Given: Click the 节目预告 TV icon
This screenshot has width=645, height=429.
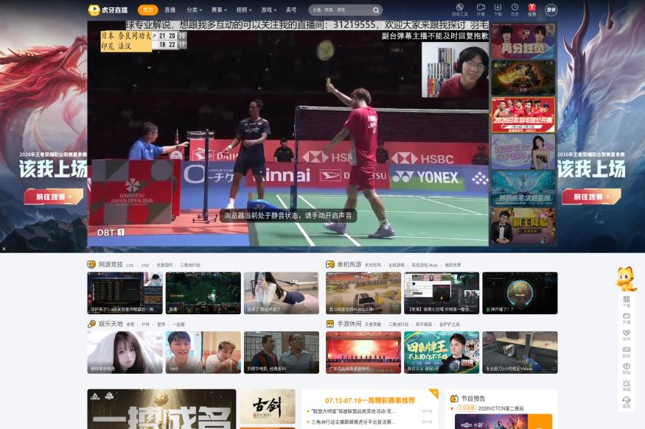Looking at the screenshot, I should pos(454,398).
